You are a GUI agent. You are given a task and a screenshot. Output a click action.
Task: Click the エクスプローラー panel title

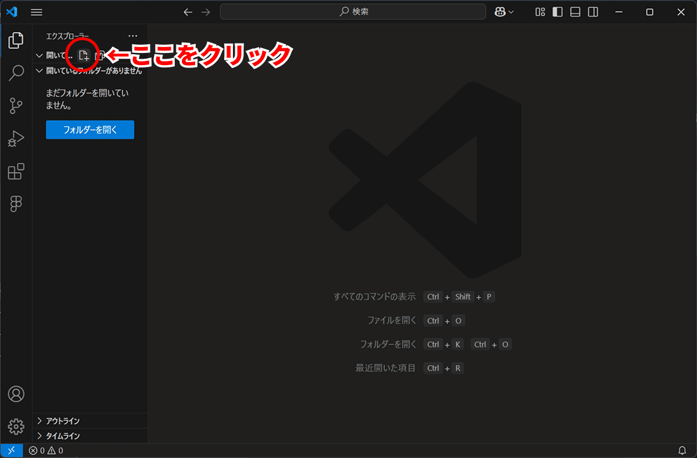click(x=68, y=36)
